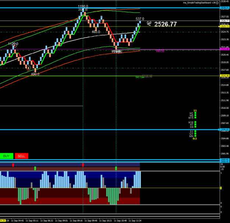This screenshot has width=230, height=223.
Task: Select the 2529.21 blue price tag
Action: [225, 8]
